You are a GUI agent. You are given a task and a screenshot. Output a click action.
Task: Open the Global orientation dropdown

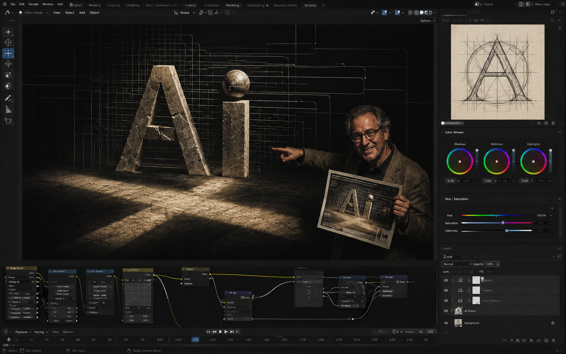pos(185,12)
